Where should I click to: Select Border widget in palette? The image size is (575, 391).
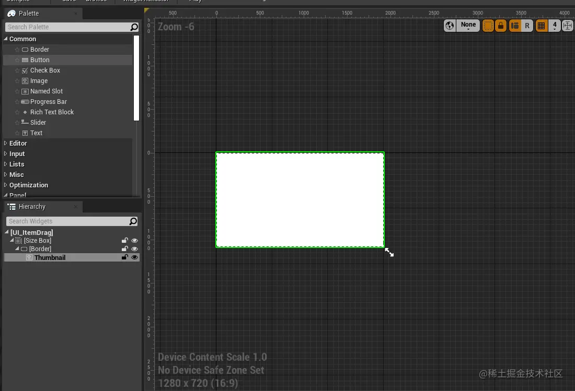[x=68, y=50]
